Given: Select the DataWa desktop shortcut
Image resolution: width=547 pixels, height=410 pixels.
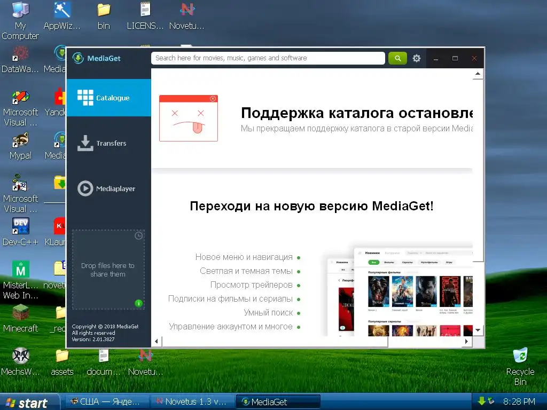Looking at the screenshot, I should point(20,59).
